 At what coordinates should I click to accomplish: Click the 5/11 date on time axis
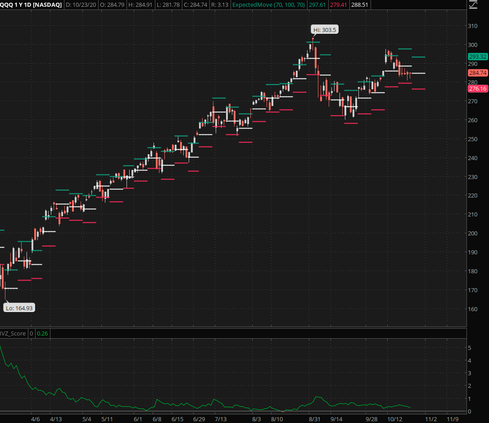click(107, 419)
